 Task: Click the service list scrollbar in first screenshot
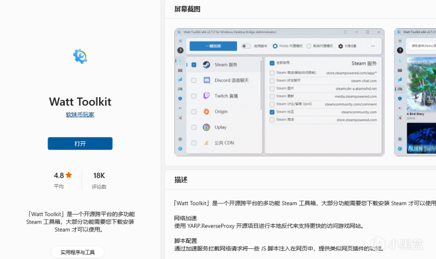point(261,85)
